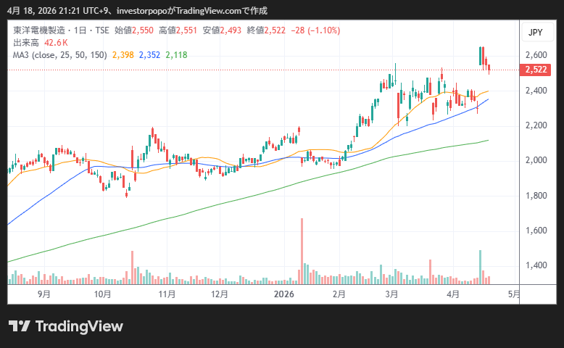Image resolution: width=564 pixels, height=348 pixels.
Task: Select the 東洋電機製造 symbol title
Action: [x=40, y=31]
